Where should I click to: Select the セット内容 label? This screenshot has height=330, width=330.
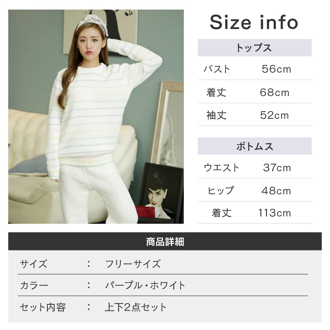pyautogui.click(x=43, y=307)
